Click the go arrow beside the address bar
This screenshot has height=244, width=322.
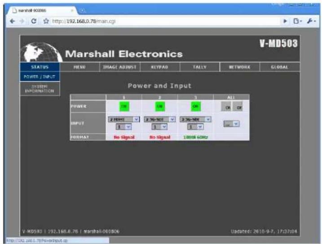[x=285, y=21]
